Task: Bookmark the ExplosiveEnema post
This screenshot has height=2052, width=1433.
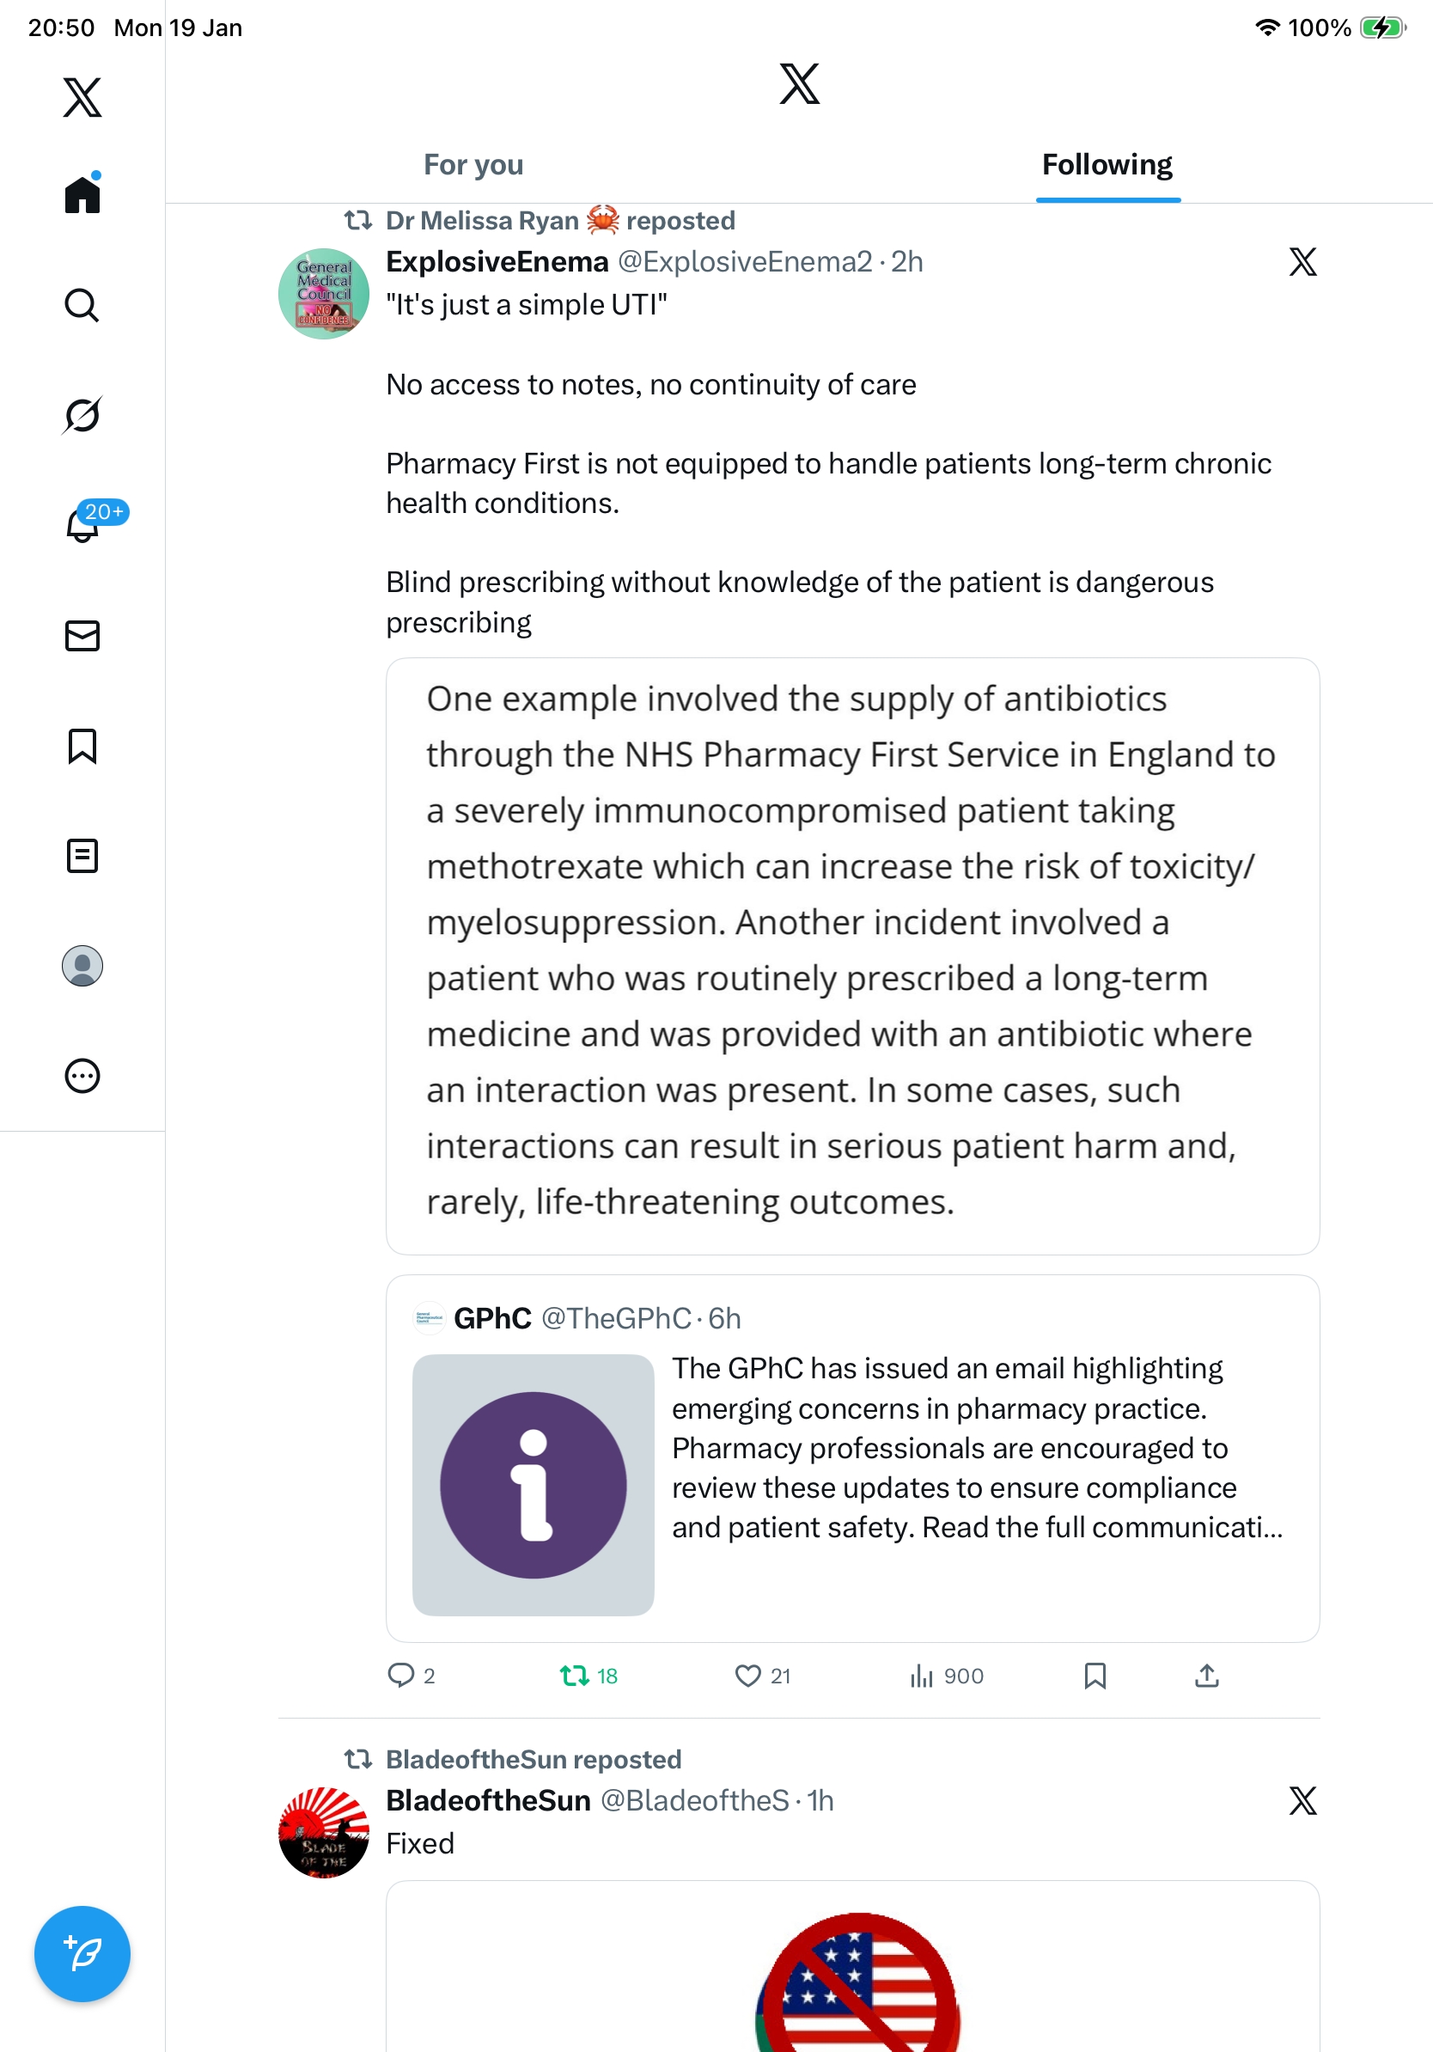Action: click(x=1095, y=1676)
